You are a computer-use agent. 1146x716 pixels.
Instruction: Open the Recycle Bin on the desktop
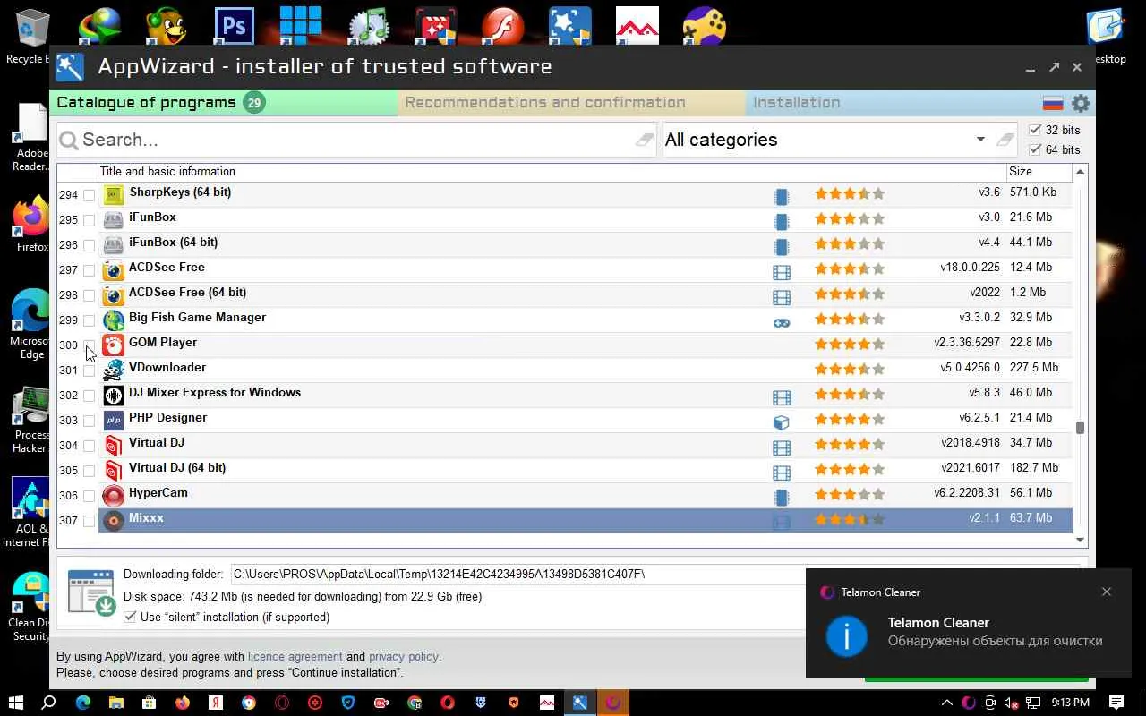tap(31, 36)
